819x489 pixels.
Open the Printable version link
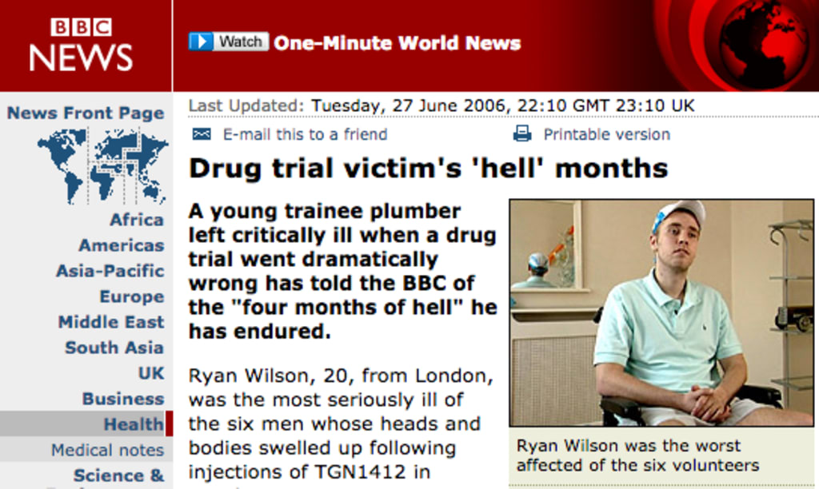(x=606, y=135)
